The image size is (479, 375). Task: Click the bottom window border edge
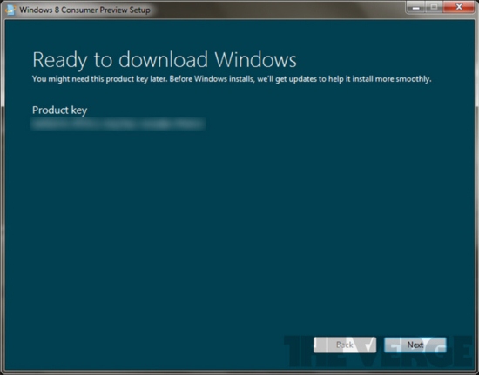[x=239, y=372]
